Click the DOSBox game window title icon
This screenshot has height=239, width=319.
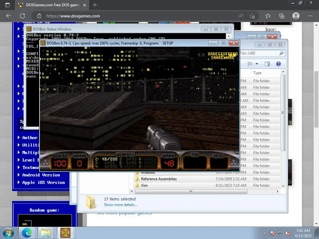coord(43,43)
